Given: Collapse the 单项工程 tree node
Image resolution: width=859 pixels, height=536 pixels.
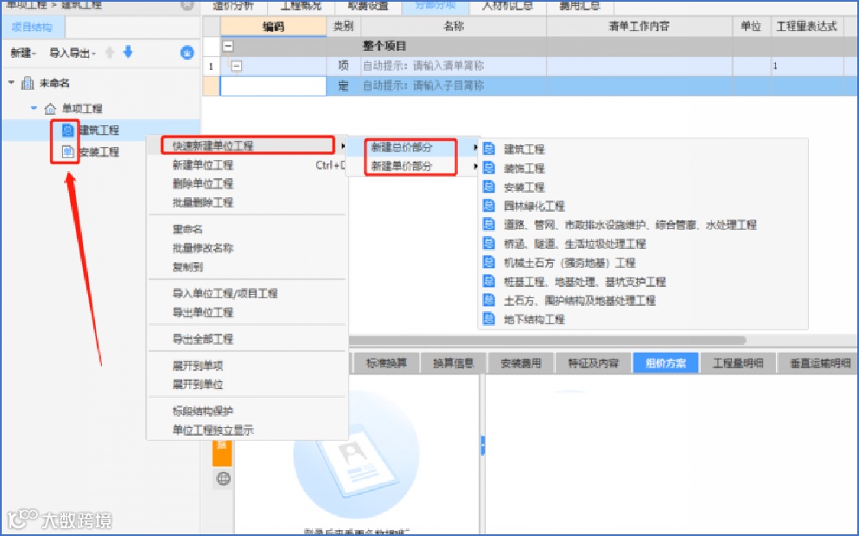Looking at the screenshot, I should point(34,108).
